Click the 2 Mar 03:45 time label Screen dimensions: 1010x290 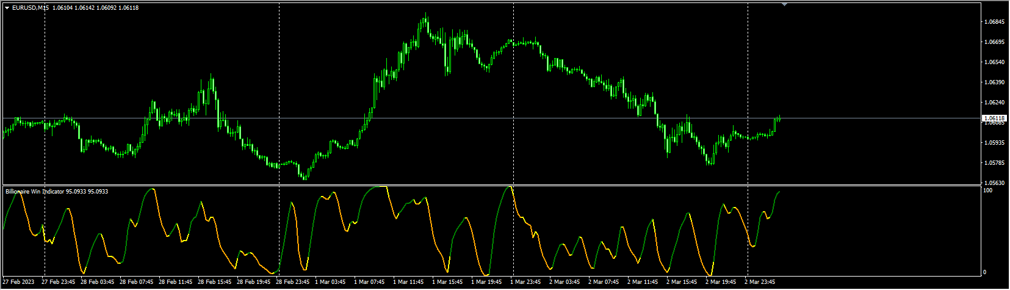[x=565, y=282]
